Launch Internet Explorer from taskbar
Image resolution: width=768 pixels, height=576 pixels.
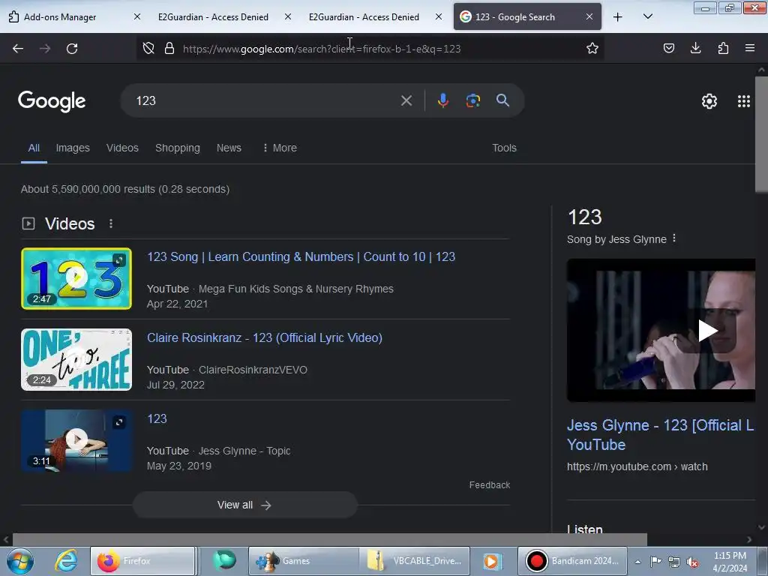[66, 561]
